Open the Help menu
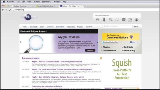 (x=64, y=2)
